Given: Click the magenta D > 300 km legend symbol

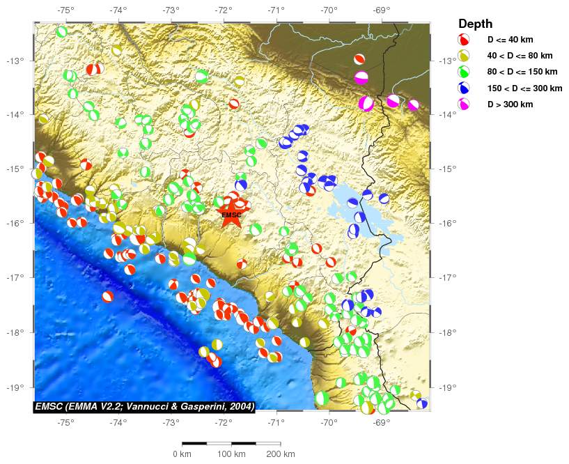Looking at the screenshot, I should (463, 104).
